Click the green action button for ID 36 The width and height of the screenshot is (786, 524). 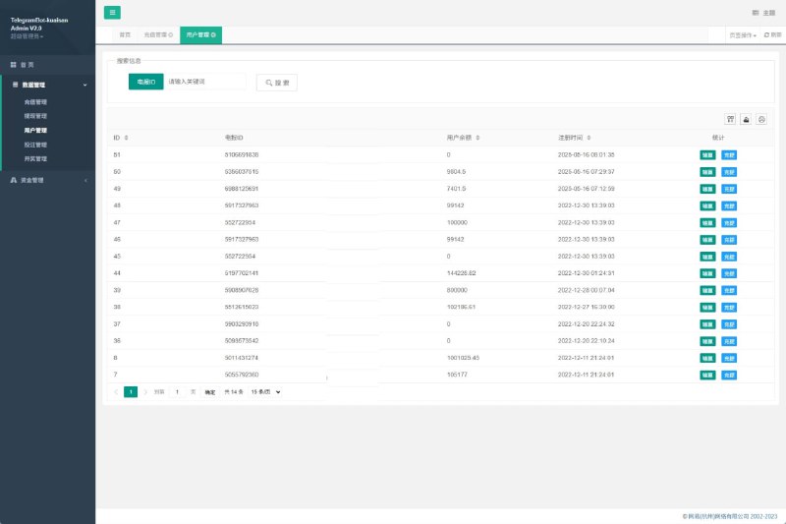[x=707, y=341]
